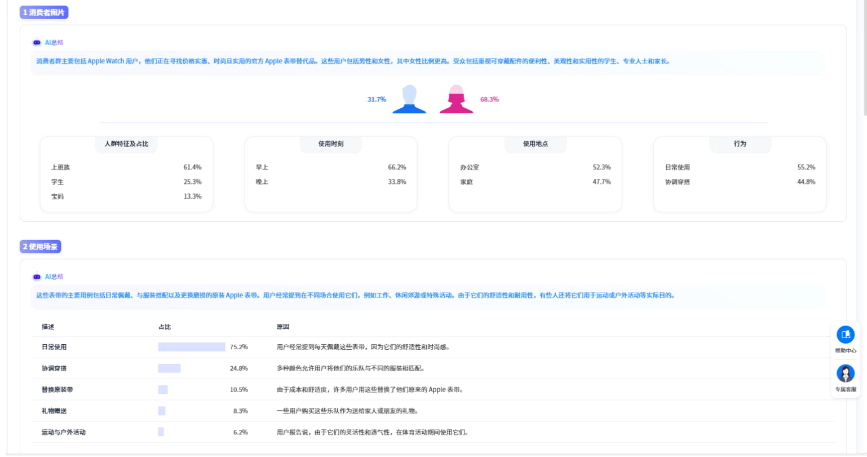Click the '1 消费者图片' section badge
Screen dimensions: 867x457
(x=44, y=12)
